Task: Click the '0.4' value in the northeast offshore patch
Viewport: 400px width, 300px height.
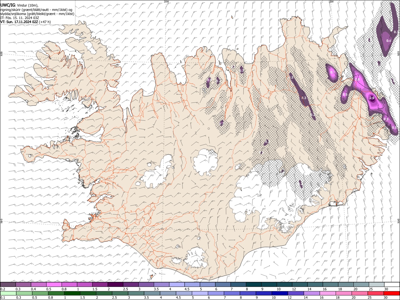Action: [x=388, y=41]
